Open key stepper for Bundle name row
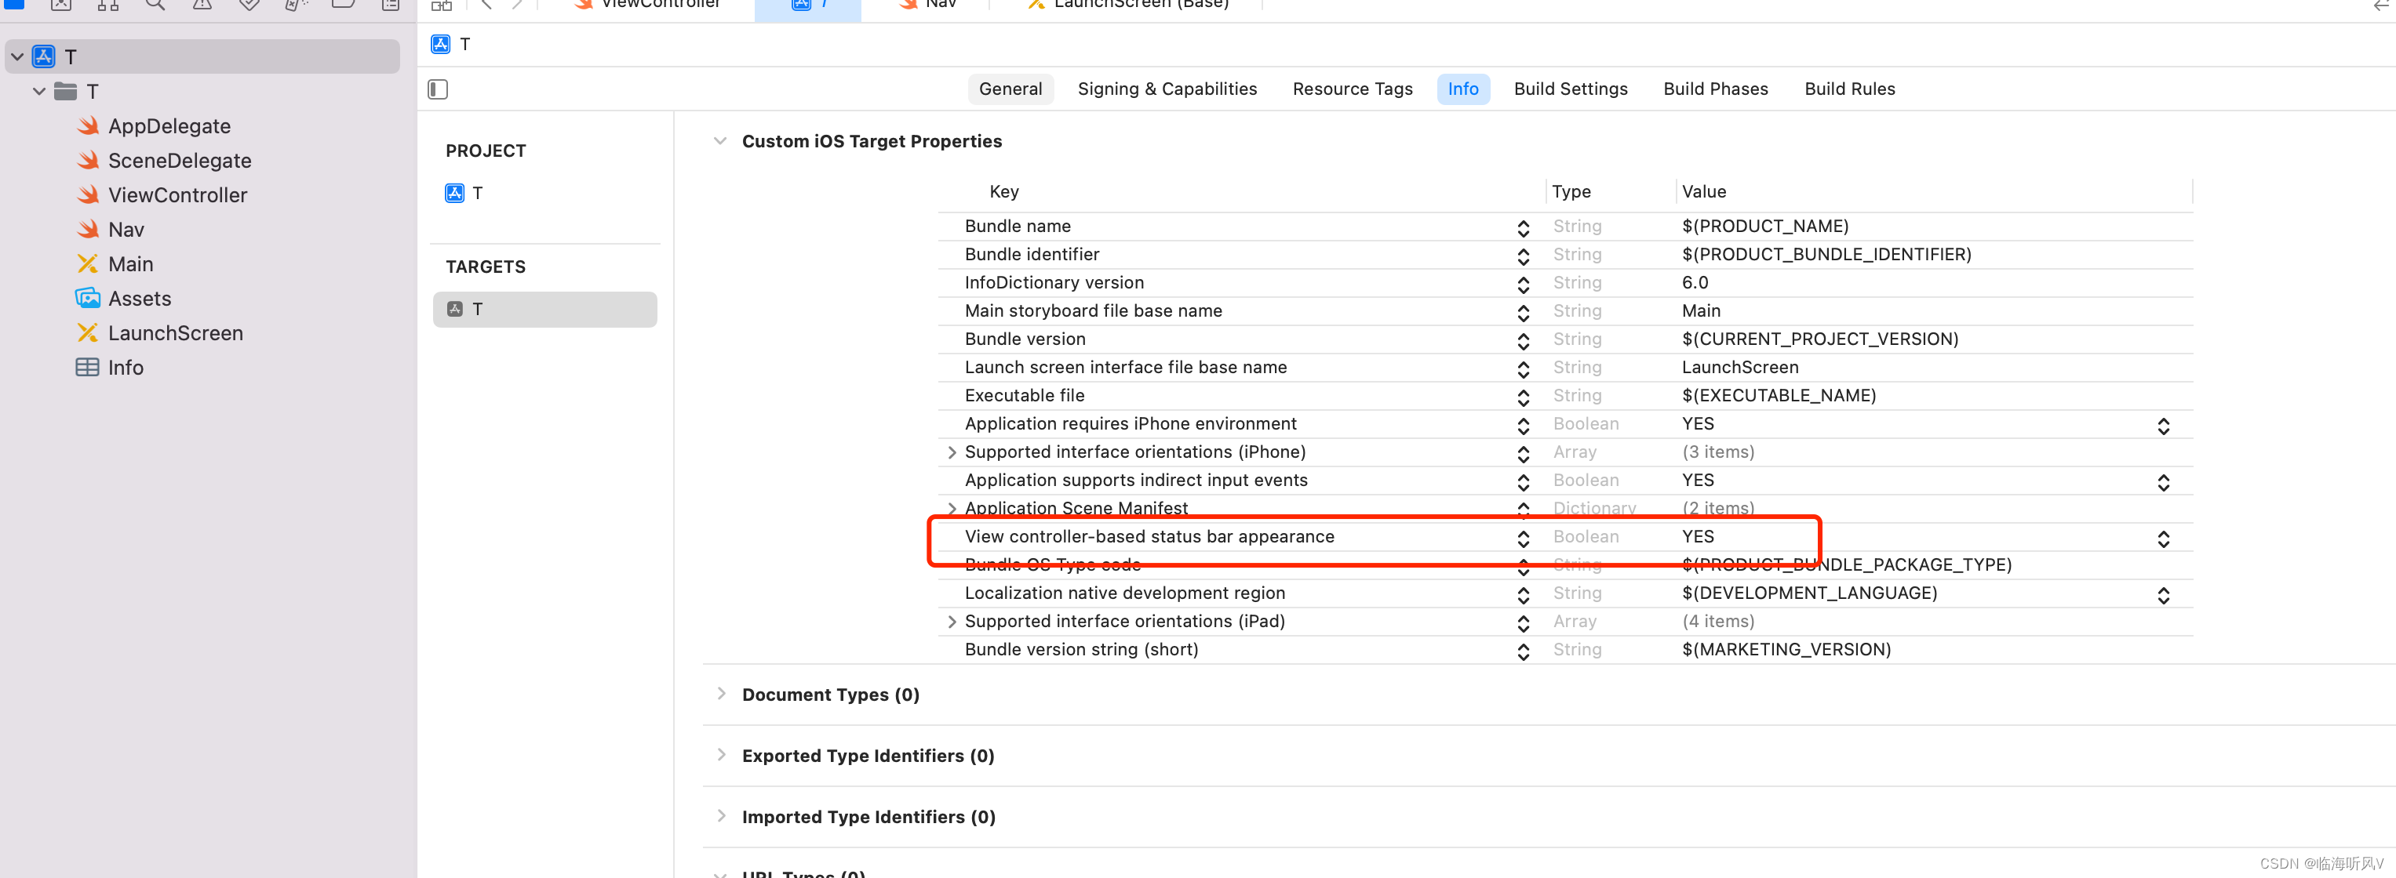The image size is (2396, 878). [1523, 227]
